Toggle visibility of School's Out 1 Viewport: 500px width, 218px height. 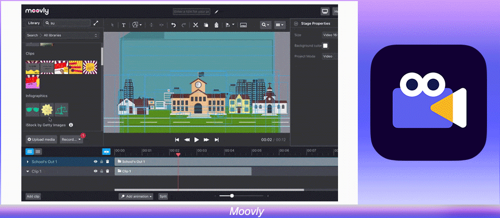click(95, 162)
